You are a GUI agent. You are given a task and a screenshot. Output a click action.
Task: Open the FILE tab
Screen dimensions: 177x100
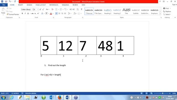tap(4, 5)
